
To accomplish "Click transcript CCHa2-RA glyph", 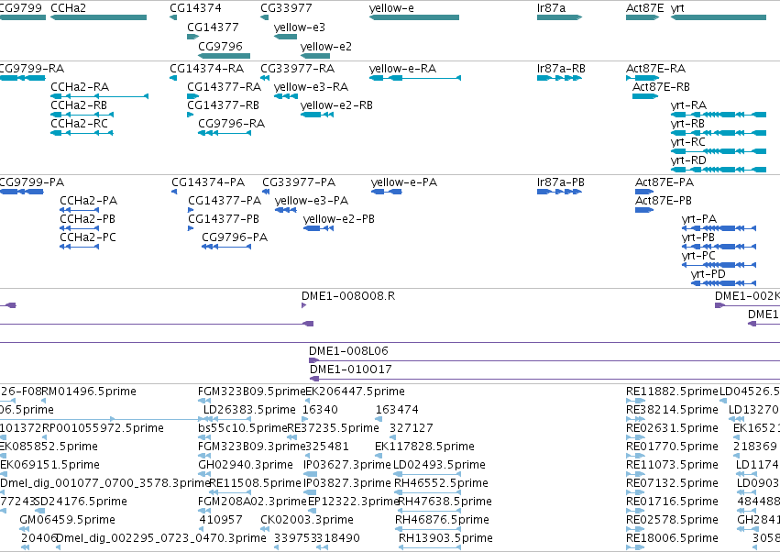I will [x=100, y=96].
